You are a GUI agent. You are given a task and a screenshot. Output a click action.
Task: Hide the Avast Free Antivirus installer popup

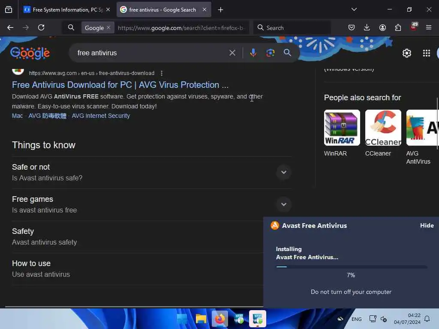(x=427, y=225)
